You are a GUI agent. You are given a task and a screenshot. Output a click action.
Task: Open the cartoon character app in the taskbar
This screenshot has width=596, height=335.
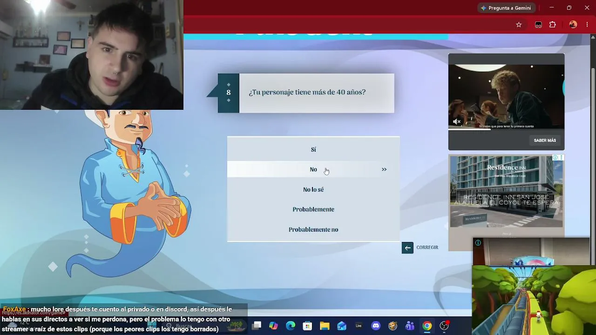(393, 326)
